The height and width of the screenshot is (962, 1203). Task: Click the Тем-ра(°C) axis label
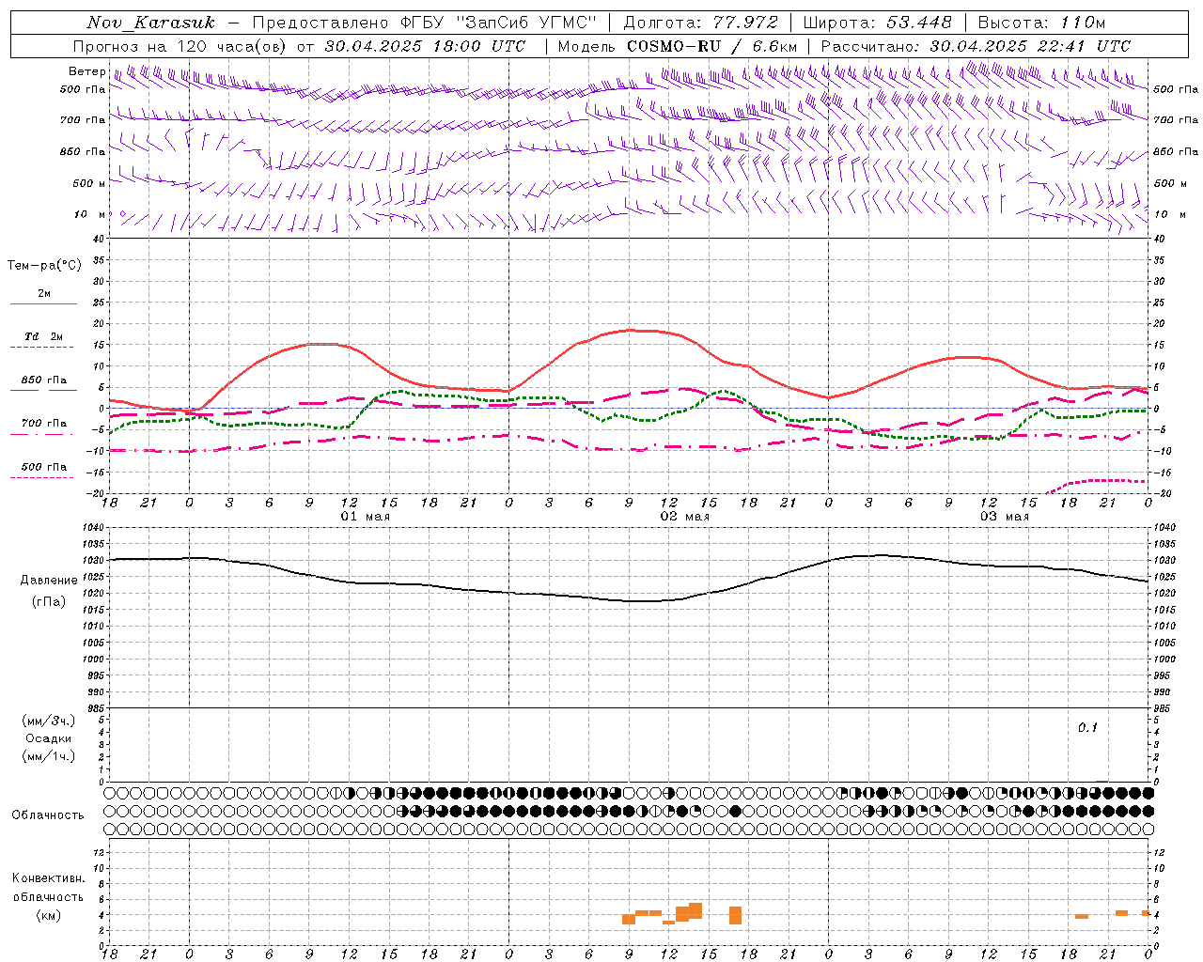click(x=44, y=266)
